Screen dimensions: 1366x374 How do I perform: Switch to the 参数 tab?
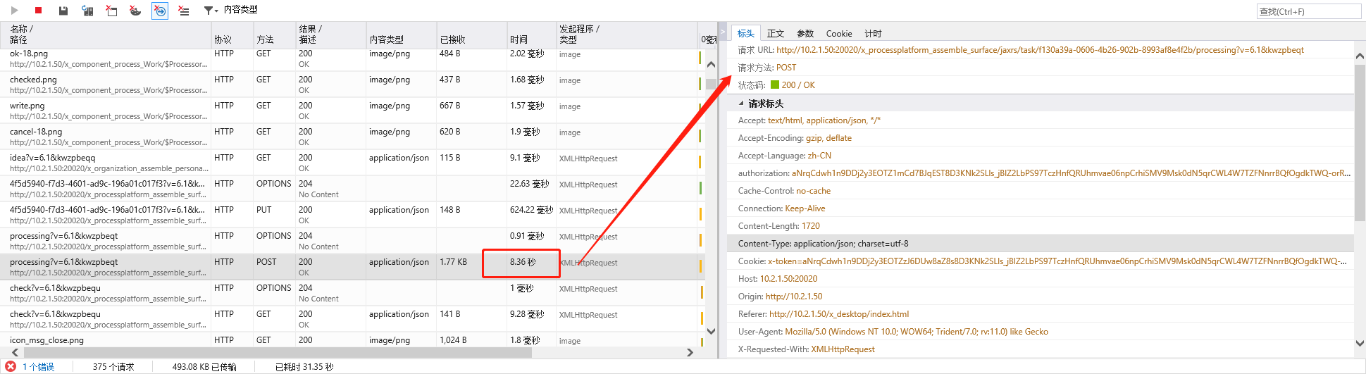[805, 33]
